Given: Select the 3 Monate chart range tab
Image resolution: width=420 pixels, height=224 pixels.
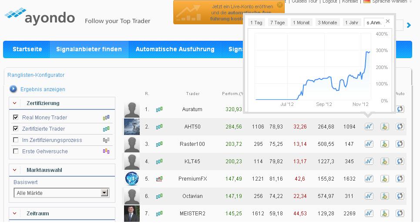Looking at the screenshot, I should [x=327, y=23].
